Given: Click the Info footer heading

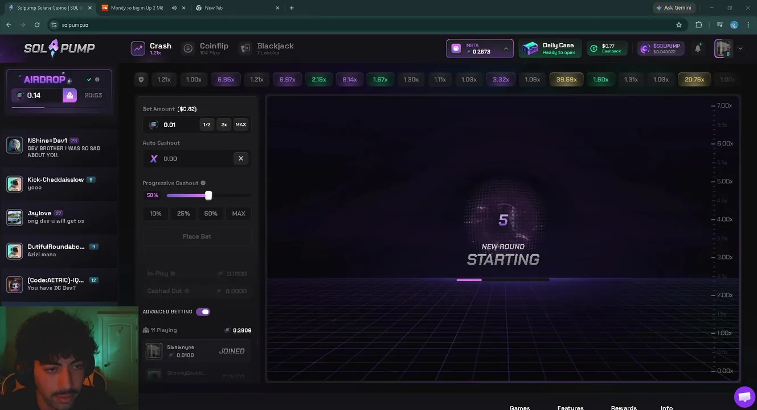Looking at the screenshot, I should tap(666, 407).
